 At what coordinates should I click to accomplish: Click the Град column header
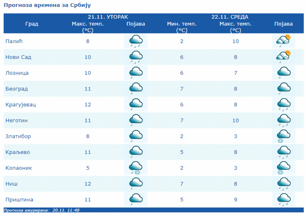pyautogui.click(x=32, y=24)
